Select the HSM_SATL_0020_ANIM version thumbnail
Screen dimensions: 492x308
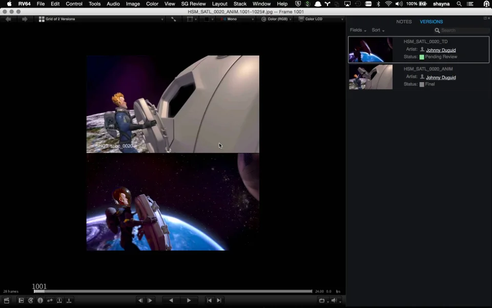[371, 77]
